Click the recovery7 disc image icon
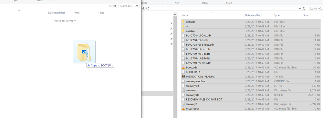 pyautogui.click(x=183, y=104)
